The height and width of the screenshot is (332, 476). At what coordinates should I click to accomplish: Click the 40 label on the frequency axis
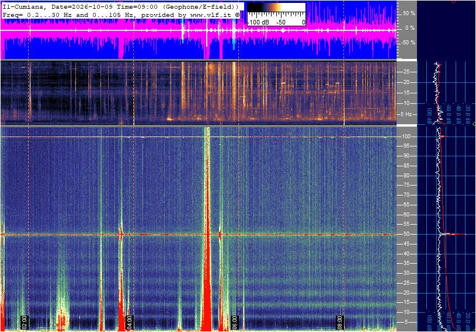tap(406, 254)
